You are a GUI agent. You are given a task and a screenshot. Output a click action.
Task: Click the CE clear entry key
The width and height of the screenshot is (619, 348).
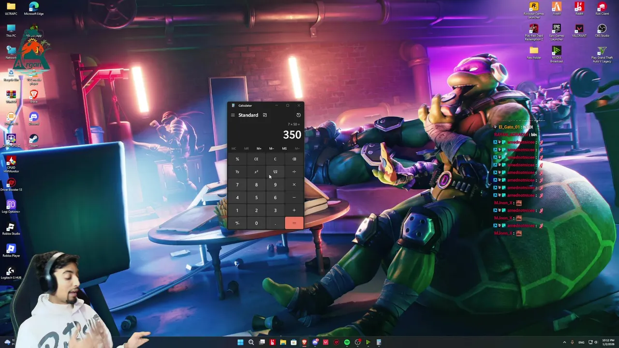256,159
